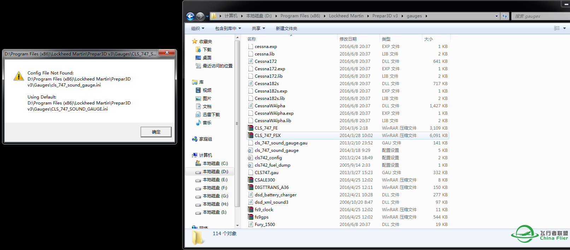Select the fs9gps archive file icon
The width and height of the screenshot is (570, 250).
point(251,217)
